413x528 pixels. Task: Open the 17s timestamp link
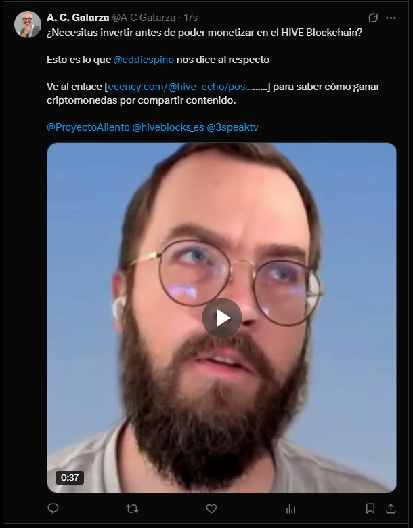(x=191, y=18)
